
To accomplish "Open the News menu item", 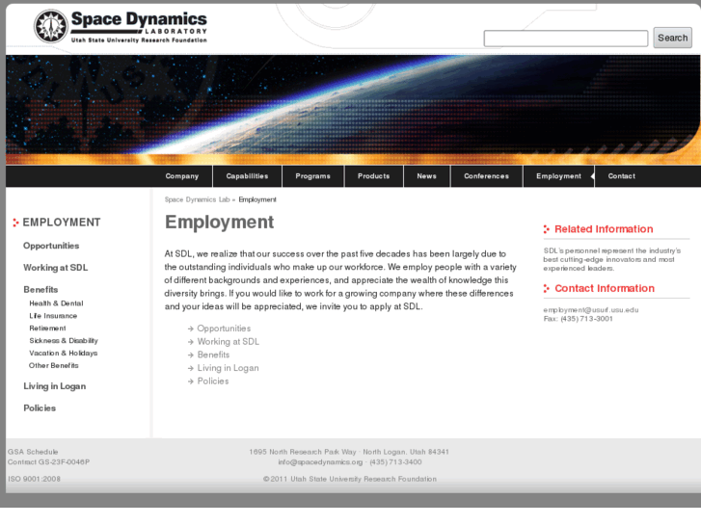I will (426, 176).
